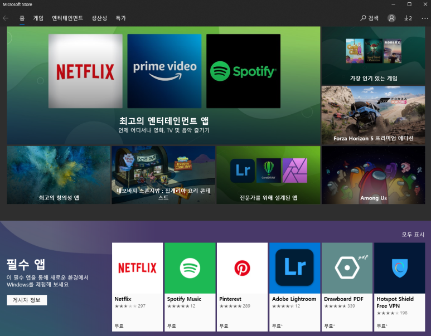Click the Drawboard PDF app name text
Image resolution: width=431 pixels, height=336 pixels.
click(343, 299)
